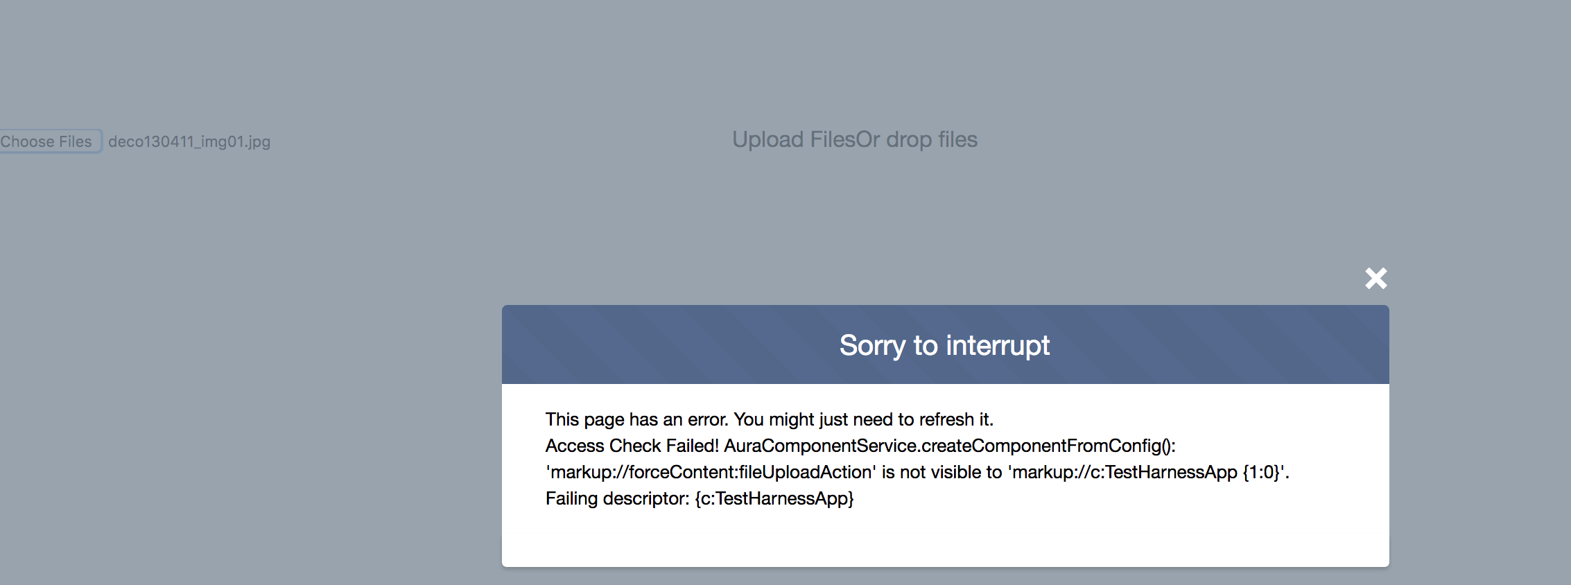1571x585 pixels.
Task: Click inside the white modal body
Action: pos(944,541)
